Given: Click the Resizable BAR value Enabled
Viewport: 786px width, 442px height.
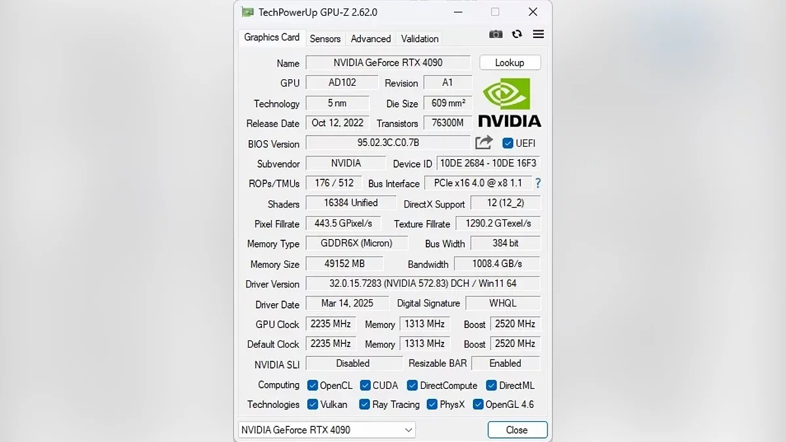Looking at the screenshot, I should (506, 363).
